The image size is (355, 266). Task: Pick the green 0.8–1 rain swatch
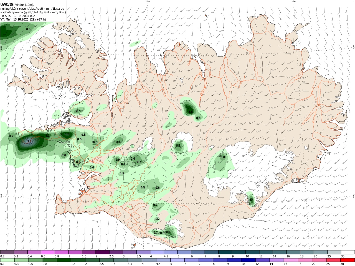click(x=50, y=260)
